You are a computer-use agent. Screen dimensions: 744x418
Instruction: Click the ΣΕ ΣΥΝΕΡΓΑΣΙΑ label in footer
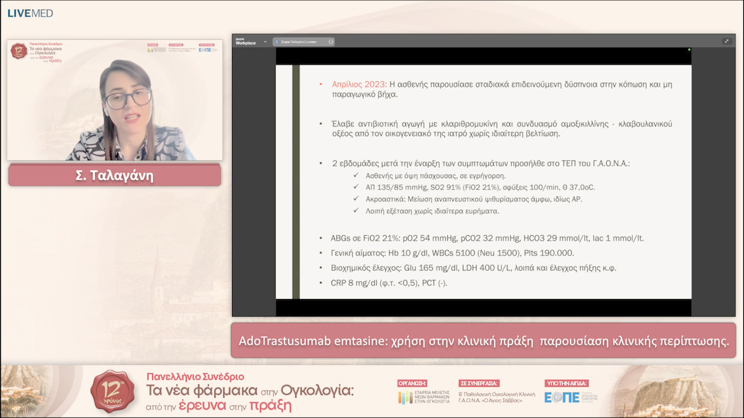479,383
